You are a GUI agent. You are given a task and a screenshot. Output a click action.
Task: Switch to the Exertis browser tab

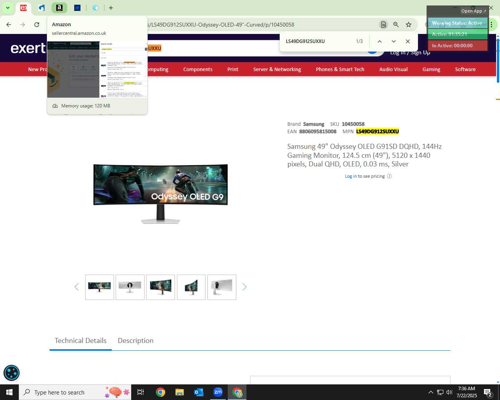click(23, 8)
